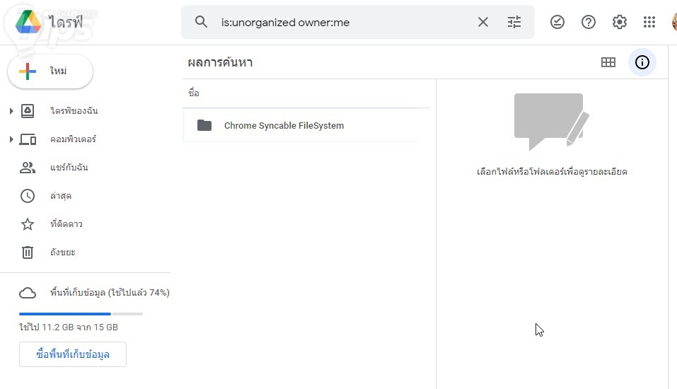Click the storage usage progress bar

pos(81,314)
